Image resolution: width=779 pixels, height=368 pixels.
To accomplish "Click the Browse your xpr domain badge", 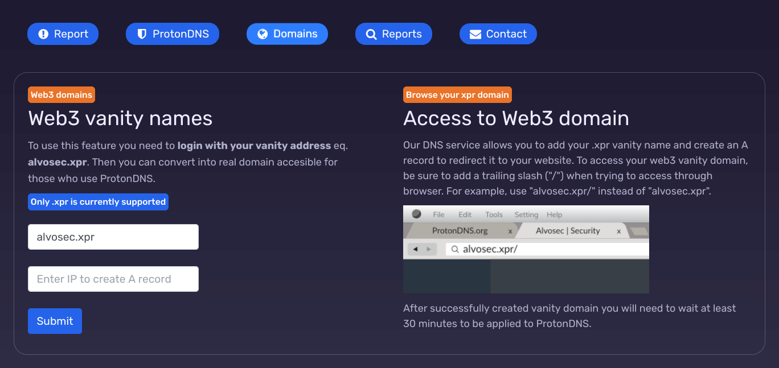I will (x=457, y=95).
